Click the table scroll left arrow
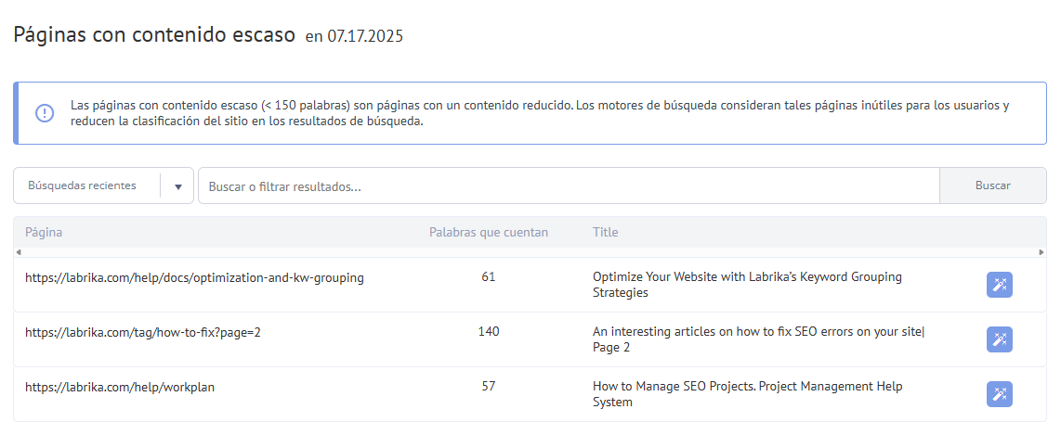 [x=19, y=252]
